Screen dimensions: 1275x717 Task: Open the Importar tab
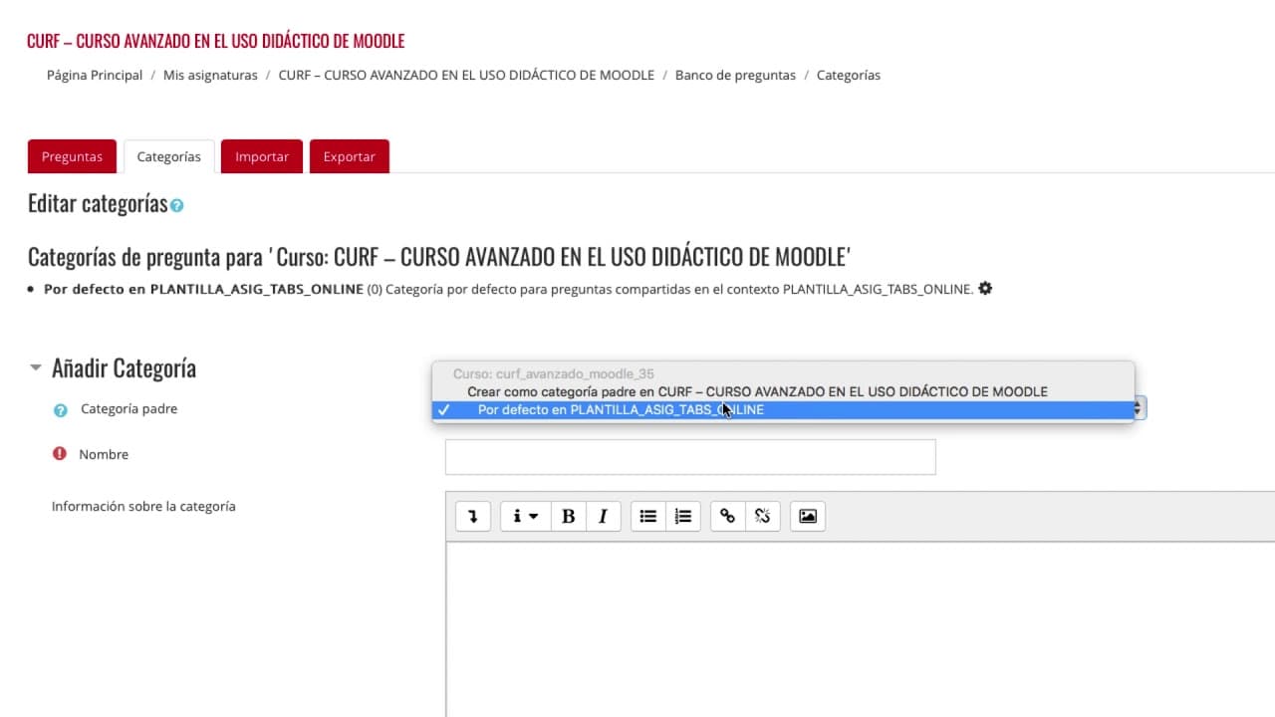click(x=262, y=156)
